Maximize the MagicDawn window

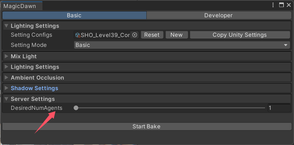tap(281, 5)
